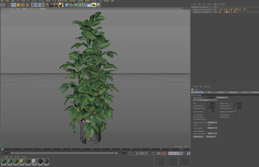
Task: Toggle visibility dots of top null object
Action: click(216, 7)
